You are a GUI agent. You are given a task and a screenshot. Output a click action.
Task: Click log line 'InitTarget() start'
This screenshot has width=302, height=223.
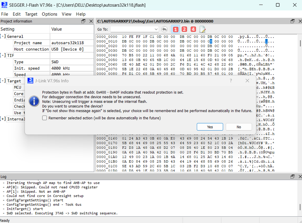click(25, 209)
